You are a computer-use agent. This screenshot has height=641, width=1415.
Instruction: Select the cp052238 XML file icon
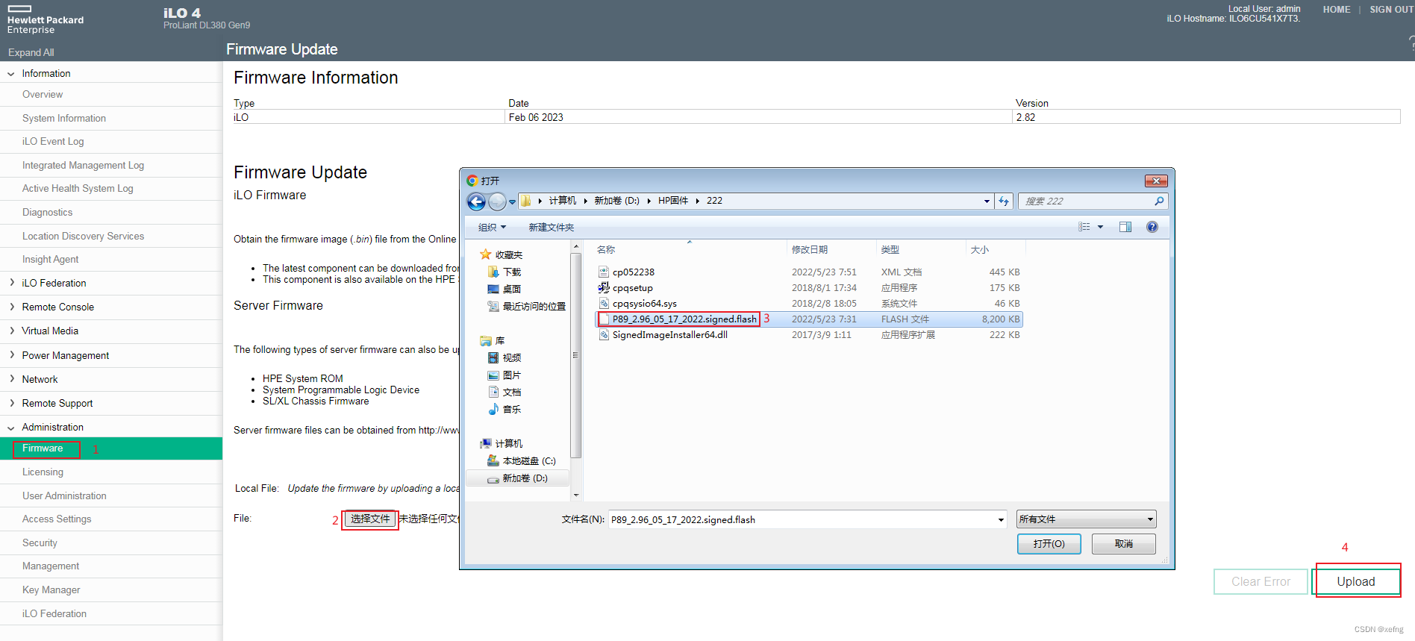point(604,272)
